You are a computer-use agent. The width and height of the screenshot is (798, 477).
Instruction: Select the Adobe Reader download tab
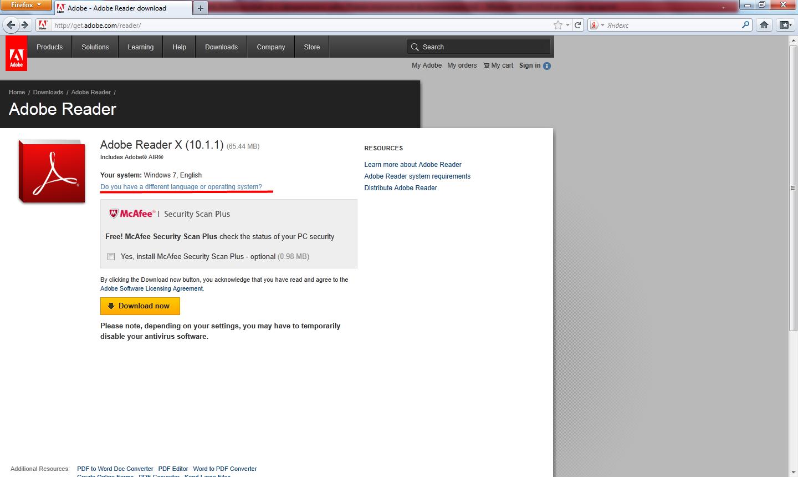123,8
